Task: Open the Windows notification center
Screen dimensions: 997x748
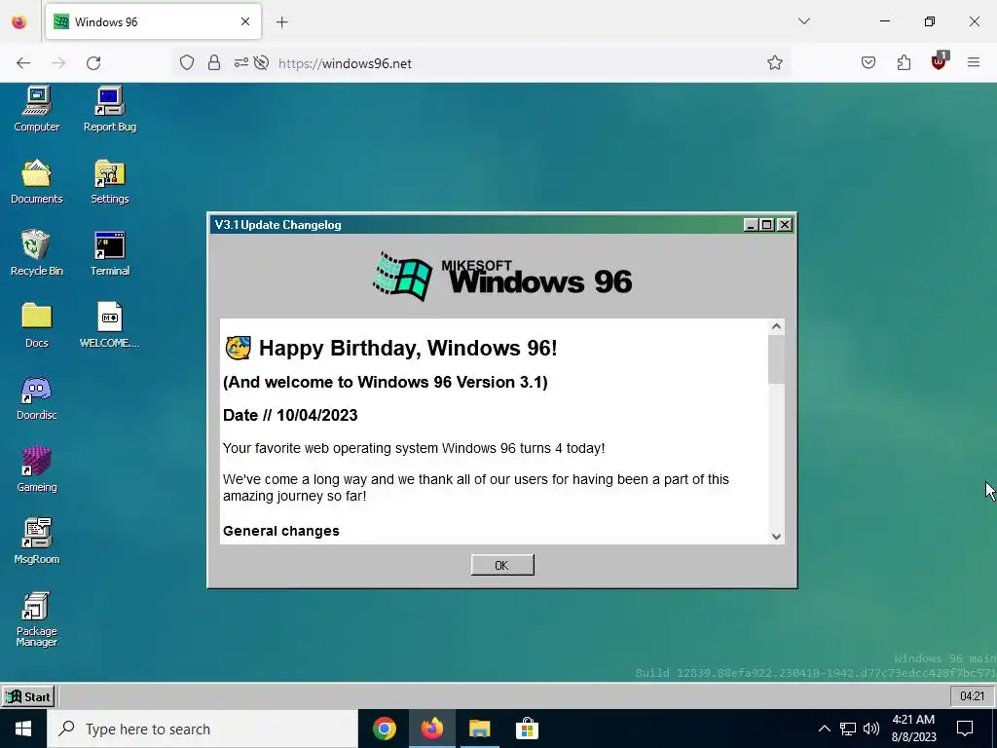Action: 965,729
